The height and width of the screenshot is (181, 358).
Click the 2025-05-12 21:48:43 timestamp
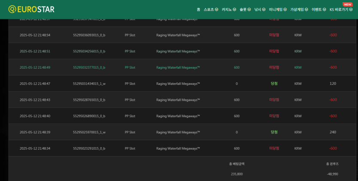coord(35,100)
